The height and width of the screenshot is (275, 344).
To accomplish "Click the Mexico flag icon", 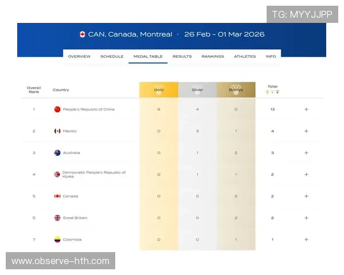I will (x=57, y=131).
